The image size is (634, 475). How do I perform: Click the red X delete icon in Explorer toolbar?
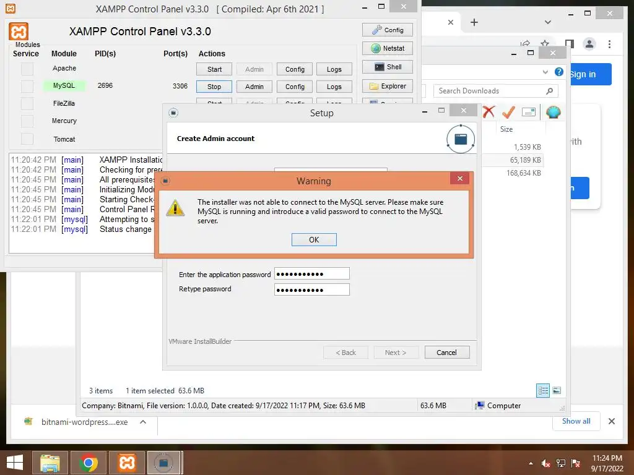[x=489, y=112]
